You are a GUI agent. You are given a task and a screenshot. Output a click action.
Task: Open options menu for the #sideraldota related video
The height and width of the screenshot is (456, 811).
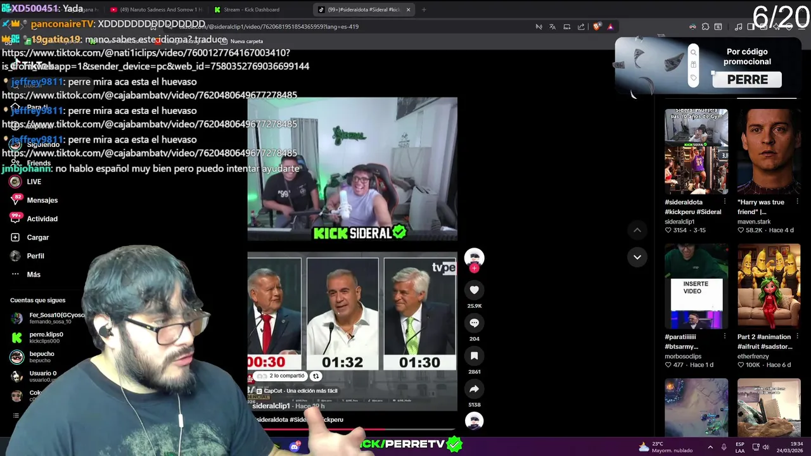725,202
